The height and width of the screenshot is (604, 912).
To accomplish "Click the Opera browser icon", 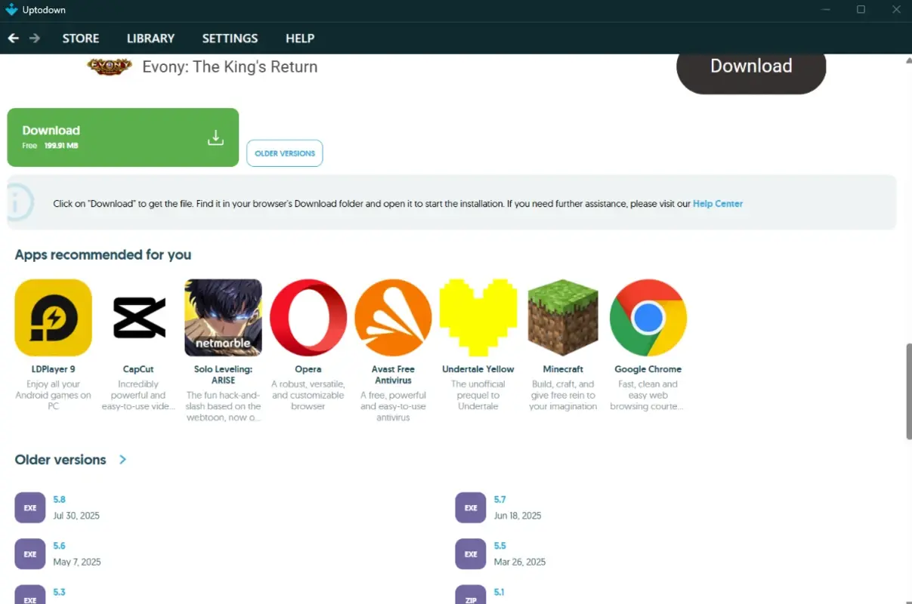I will 308,317.
